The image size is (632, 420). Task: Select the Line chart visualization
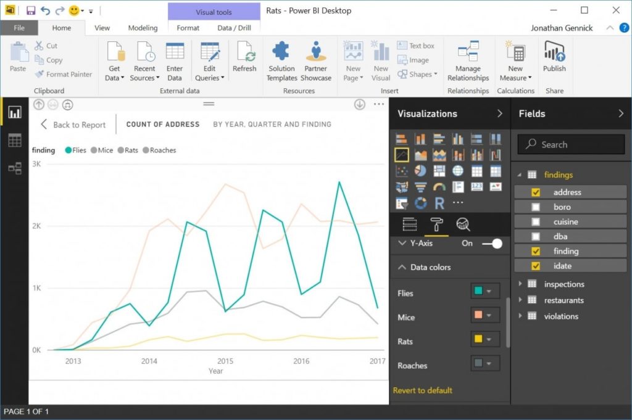[x=401, y=154]
